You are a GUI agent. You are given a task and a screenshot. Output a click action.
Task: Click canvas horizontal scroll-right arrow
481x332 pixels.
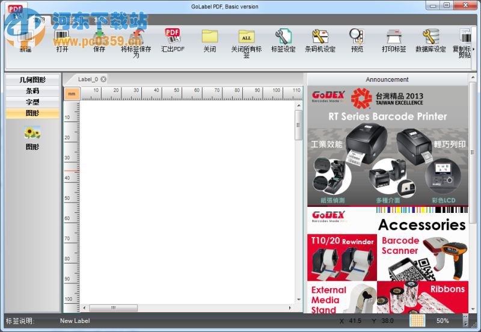click(290, 308)
